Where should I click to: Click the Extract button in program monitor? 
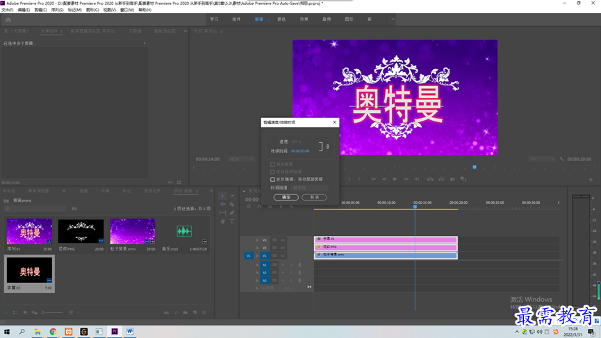(442, 179)
